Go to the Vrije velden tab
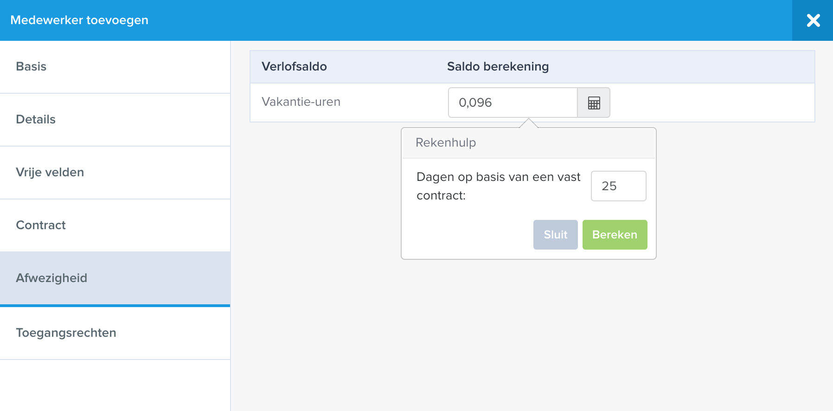This screenshot has width=833, height=411. coord(115,173)
